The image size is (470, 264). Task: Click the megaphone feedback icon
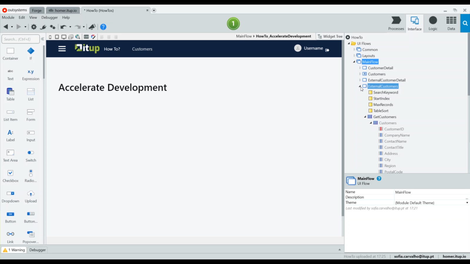click(92, 27)
